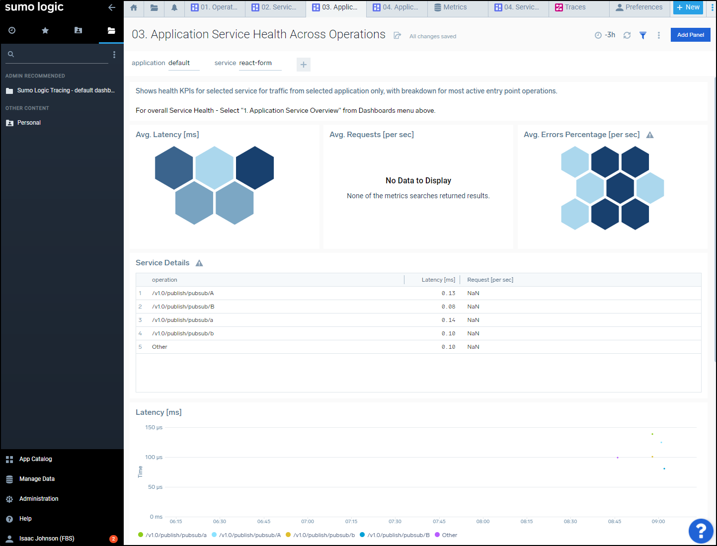Open the time range selector -3h

click(x=605, y=35)
